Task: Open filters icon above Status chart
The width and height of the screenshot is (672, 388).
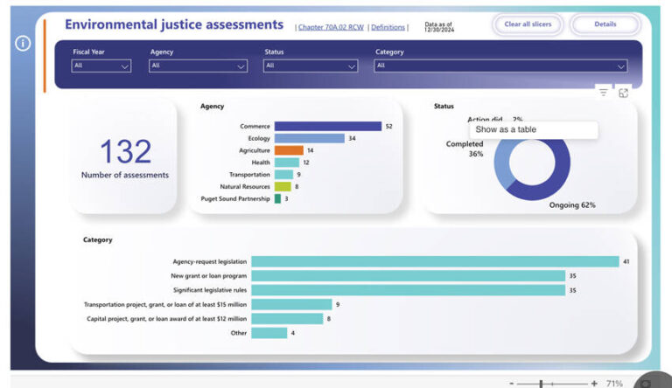Action: point(603,92)
